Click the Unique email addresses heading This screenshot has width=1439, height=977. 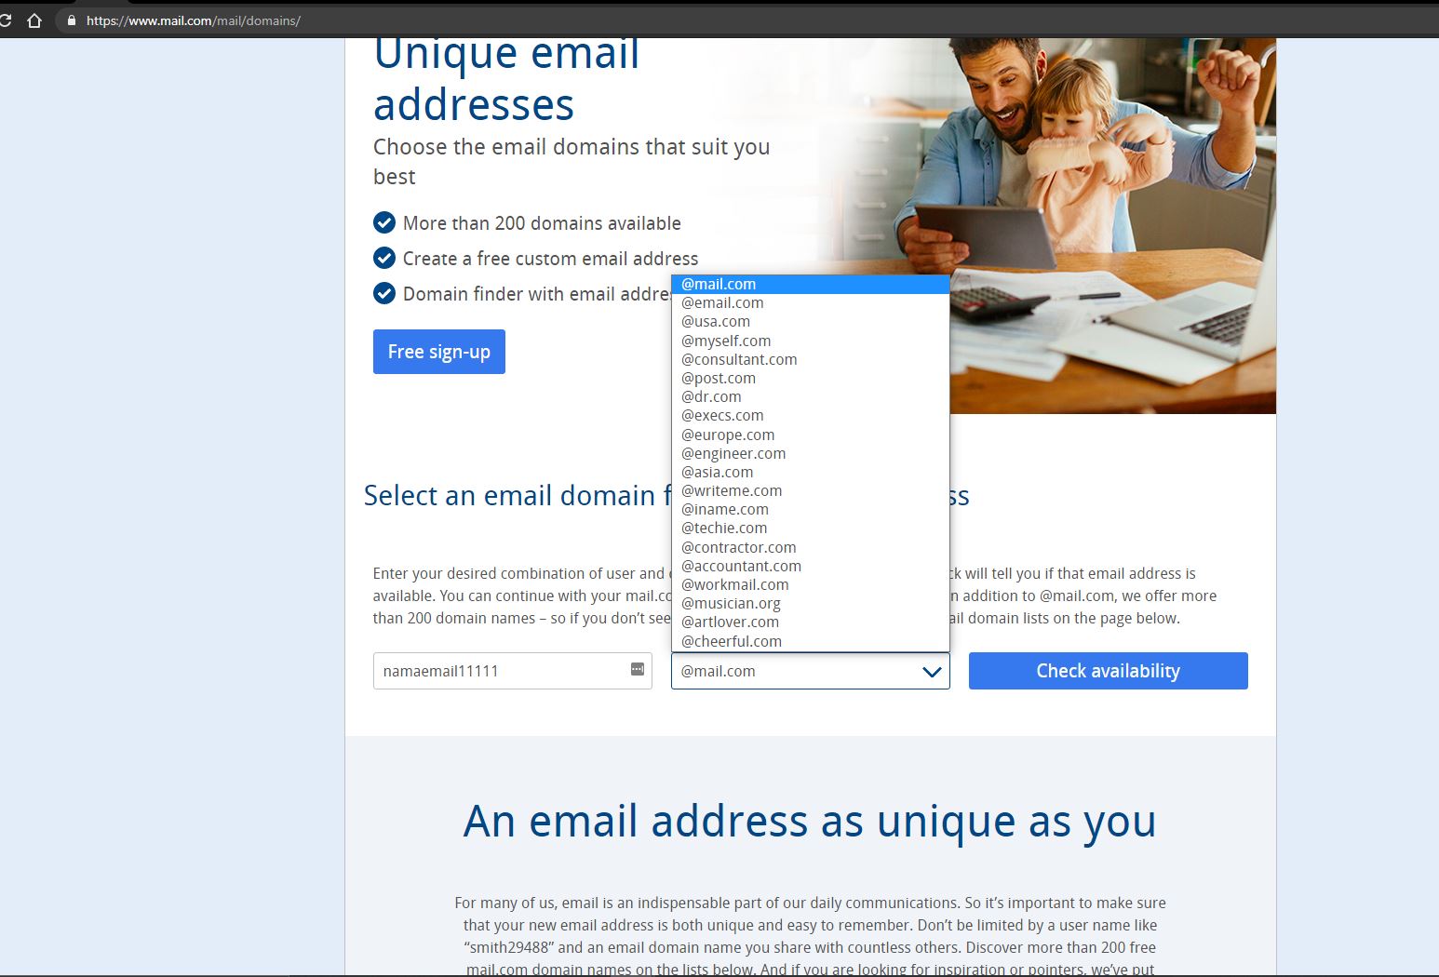pos(507,79)
